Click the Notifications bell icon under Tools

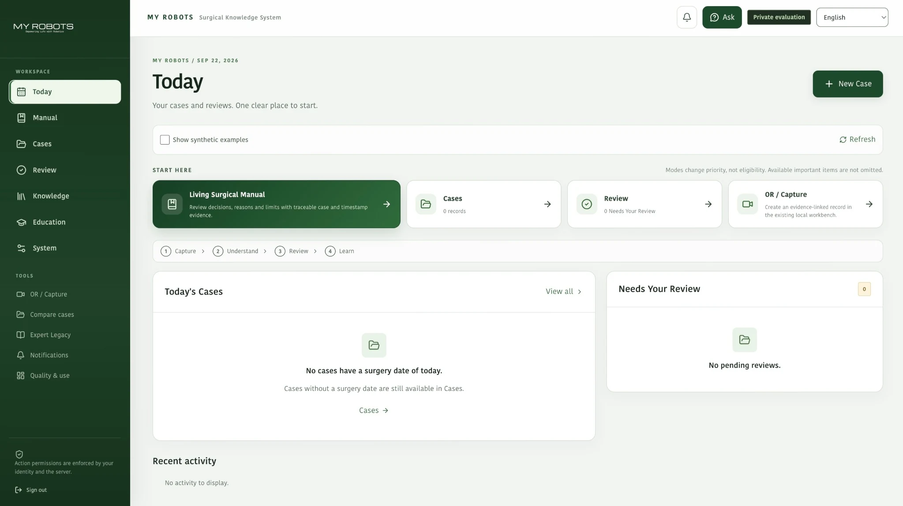point(21,355)
